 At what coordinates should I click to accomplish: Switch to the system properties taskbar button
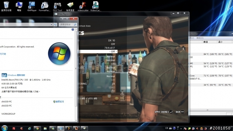[61, 128]
